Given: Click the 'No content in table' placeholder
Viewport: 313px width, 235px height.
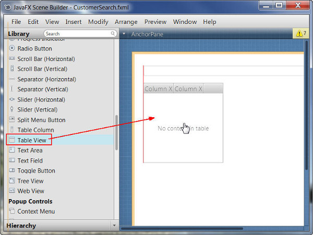Looking at the screenshot, I should pos(183,128).
